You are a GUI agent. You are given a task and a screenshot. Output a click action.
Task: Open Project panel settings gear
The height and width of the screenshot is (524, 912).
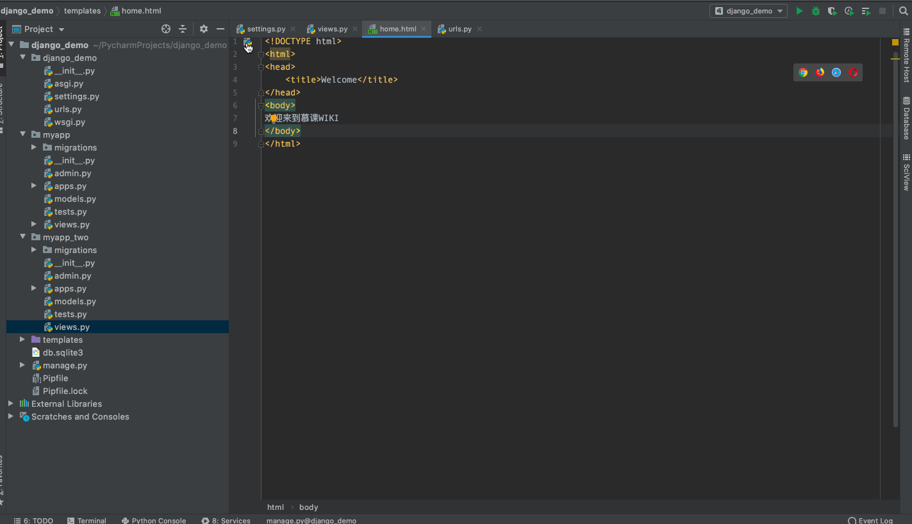pos(204,29)
